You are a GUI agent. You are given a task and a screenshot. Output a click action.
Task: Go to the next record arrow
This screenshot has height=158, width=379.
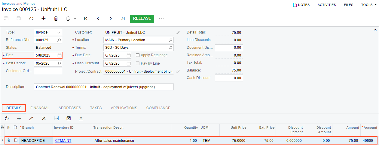pos(111,19)
